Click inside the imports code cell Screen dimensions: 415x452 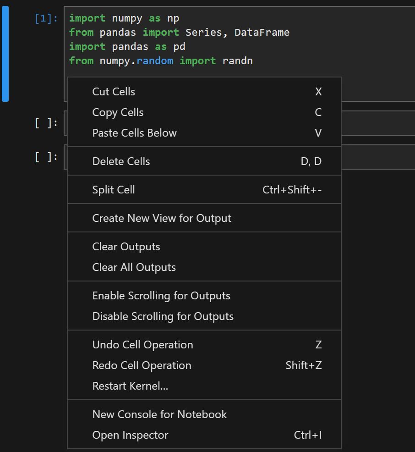183,39
